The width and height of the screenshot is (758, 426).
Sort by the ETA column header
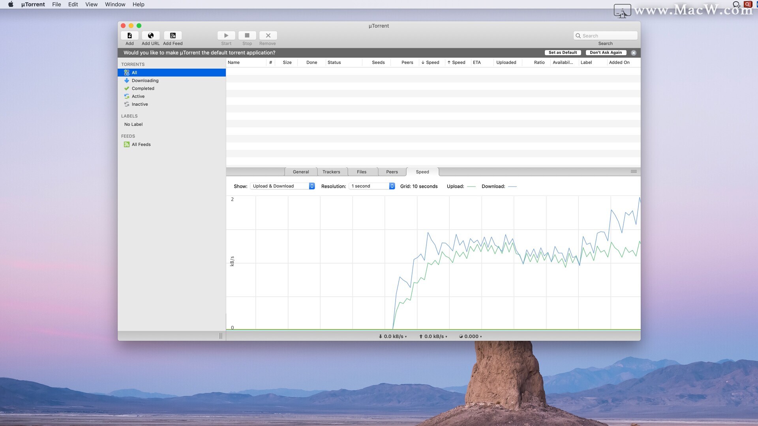(x=482, y=62)
